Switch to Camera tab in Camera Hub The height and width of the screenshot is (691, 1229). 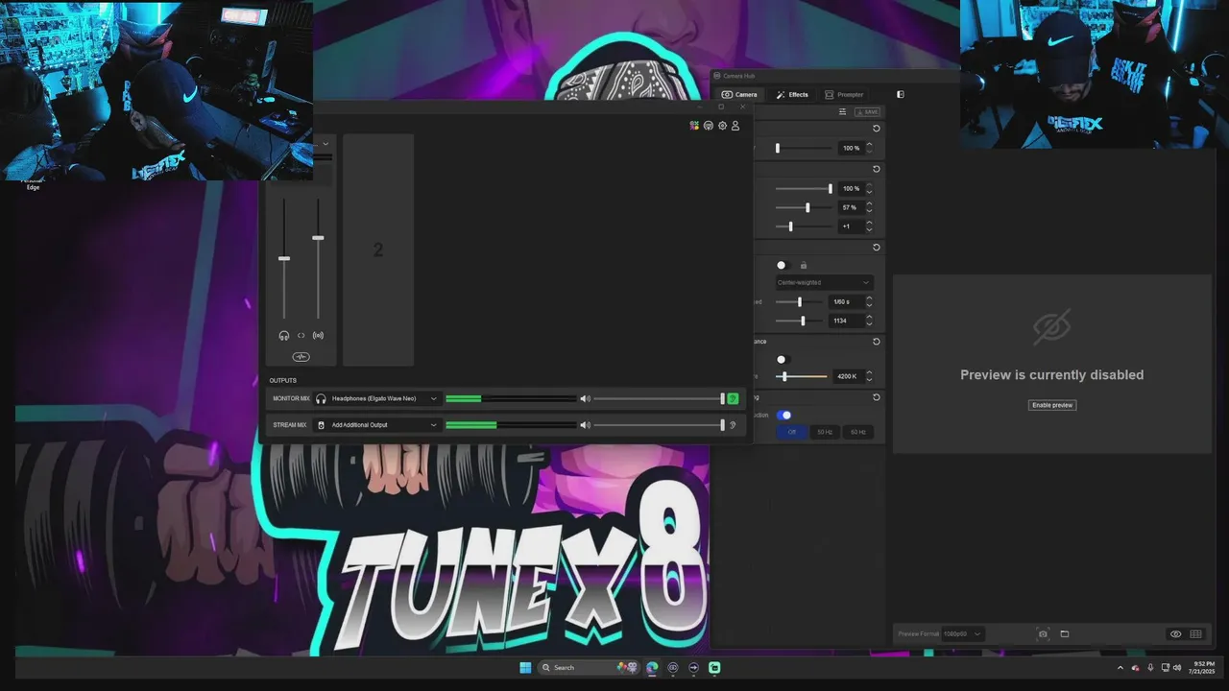pyautogui.click(x=739, y=94)
